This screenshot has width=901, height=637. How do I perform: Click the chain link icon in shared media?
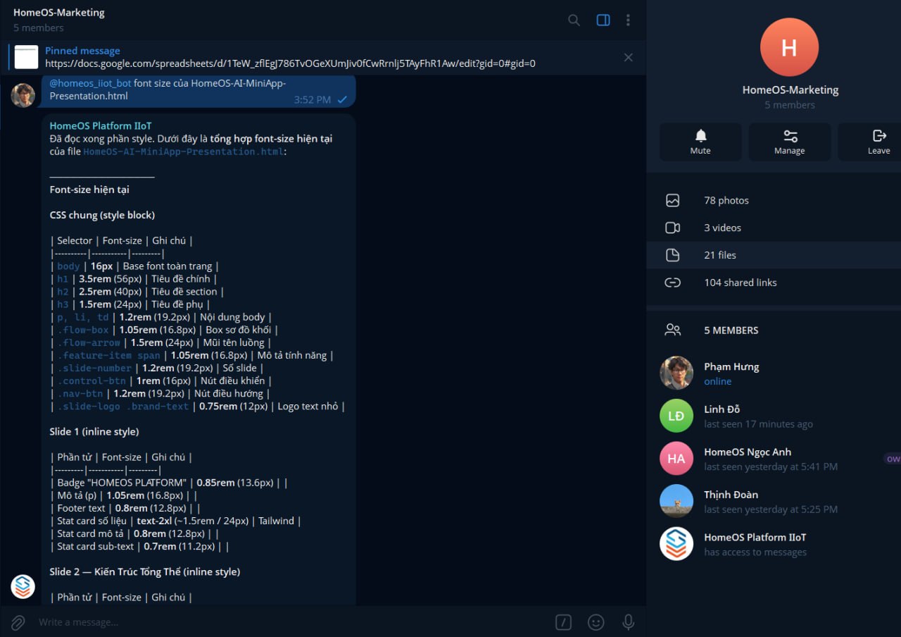pyautogui.click(x=673, y=283)
